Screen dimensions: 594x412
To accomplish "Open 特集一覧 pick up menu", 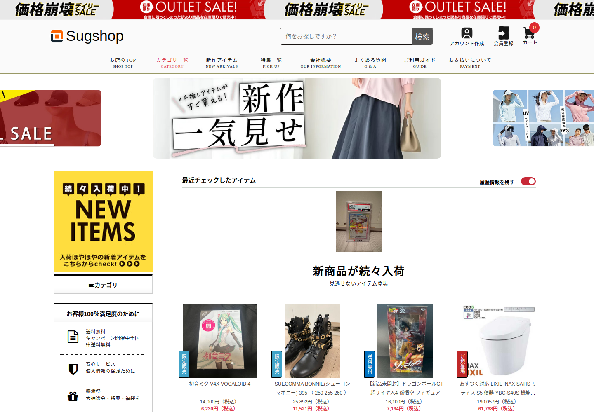I will point(271,63).
